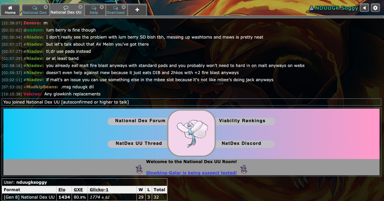
Task: Open NDUUGK Soggy user menu
Action: (334, 8)
